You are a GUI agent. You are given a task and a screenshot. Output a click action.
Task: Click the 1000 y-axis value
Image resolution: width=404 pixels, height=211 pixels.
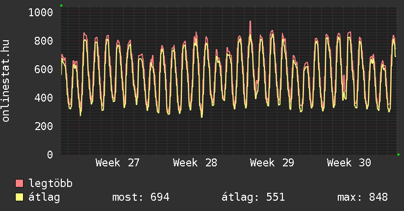41,12
